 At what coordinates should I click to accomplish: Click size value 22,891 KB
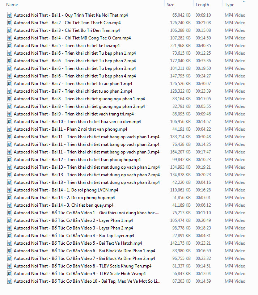(x=181, y=236)
